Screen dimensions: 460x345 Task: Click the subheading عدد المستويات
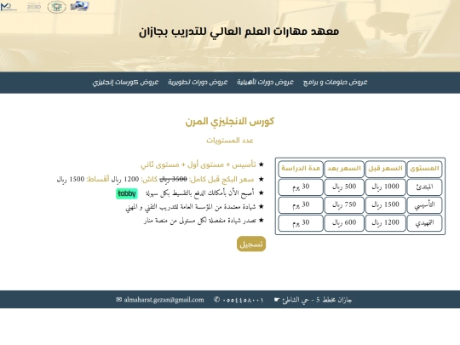[230, 141]
